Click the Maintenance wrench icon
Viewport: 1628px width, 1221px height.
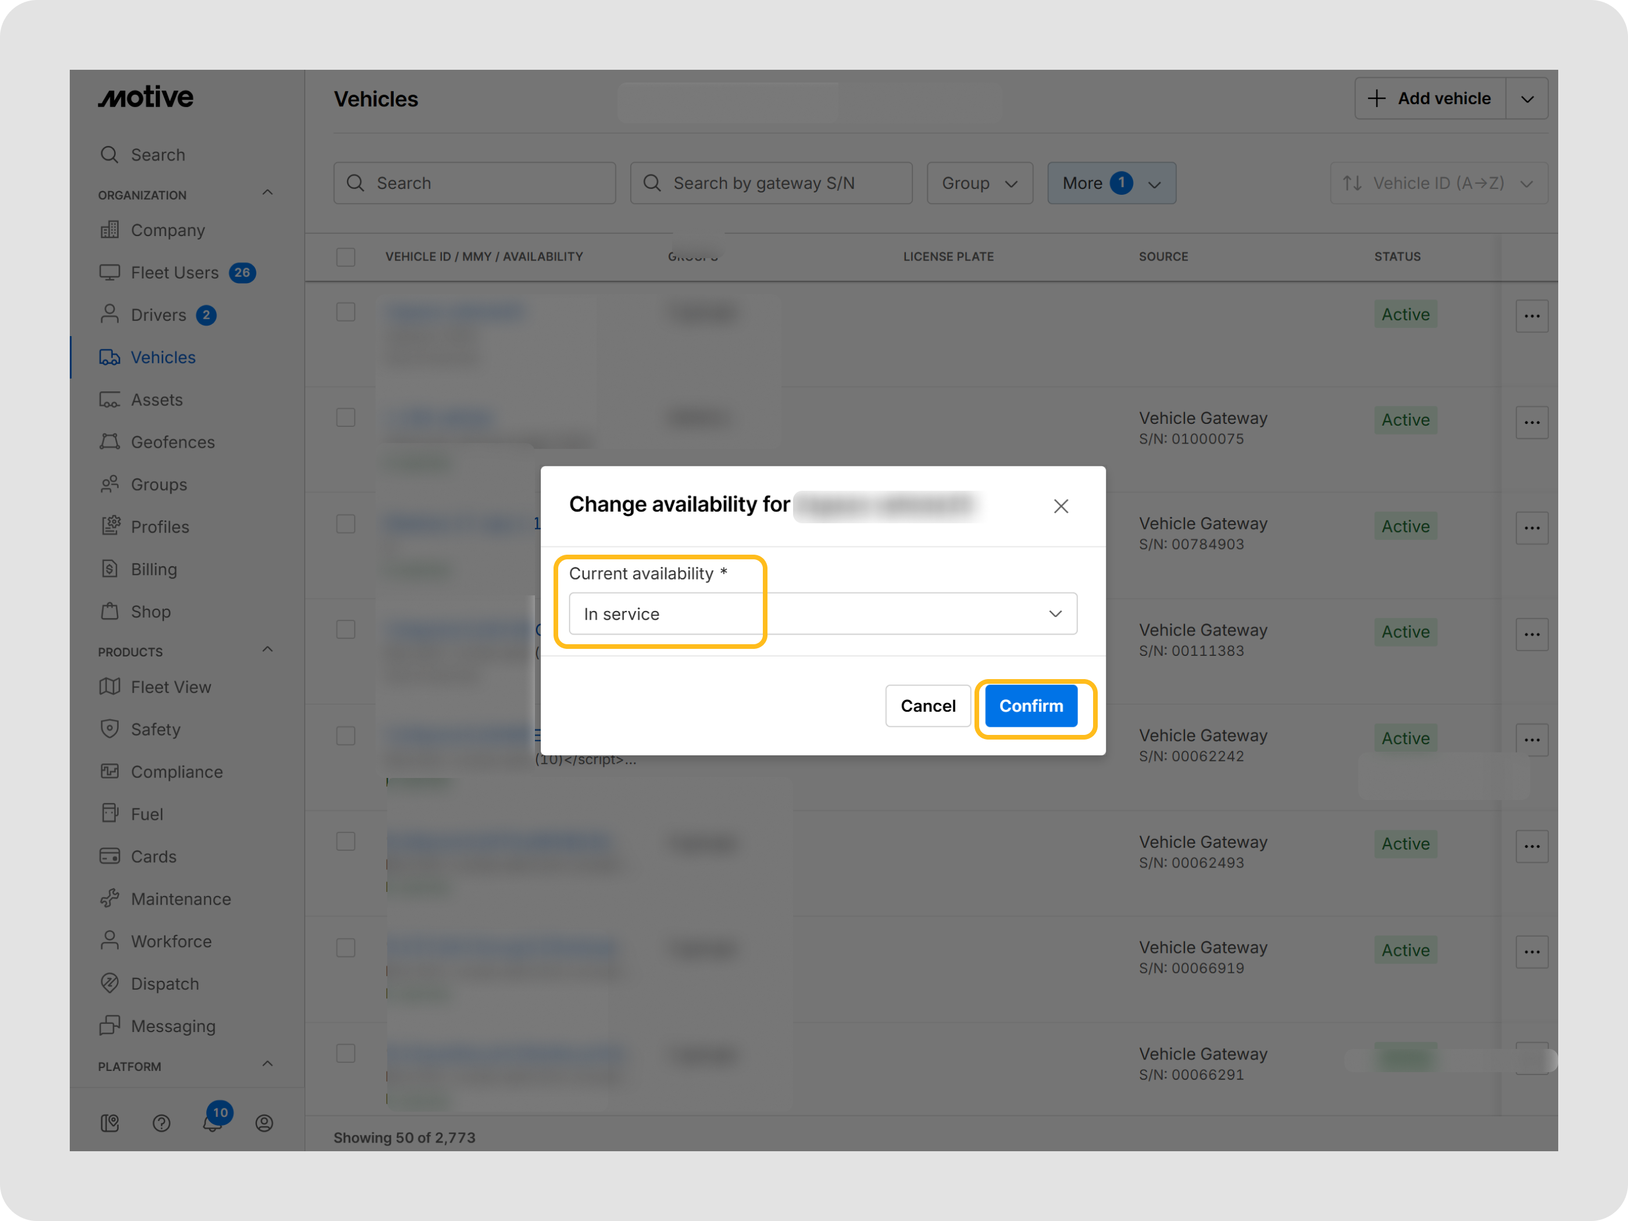click(x=110, y=899)
